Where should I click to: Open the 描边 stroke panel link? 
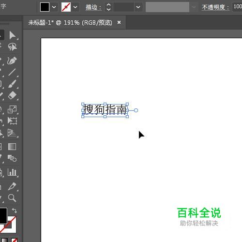point(93,7)
